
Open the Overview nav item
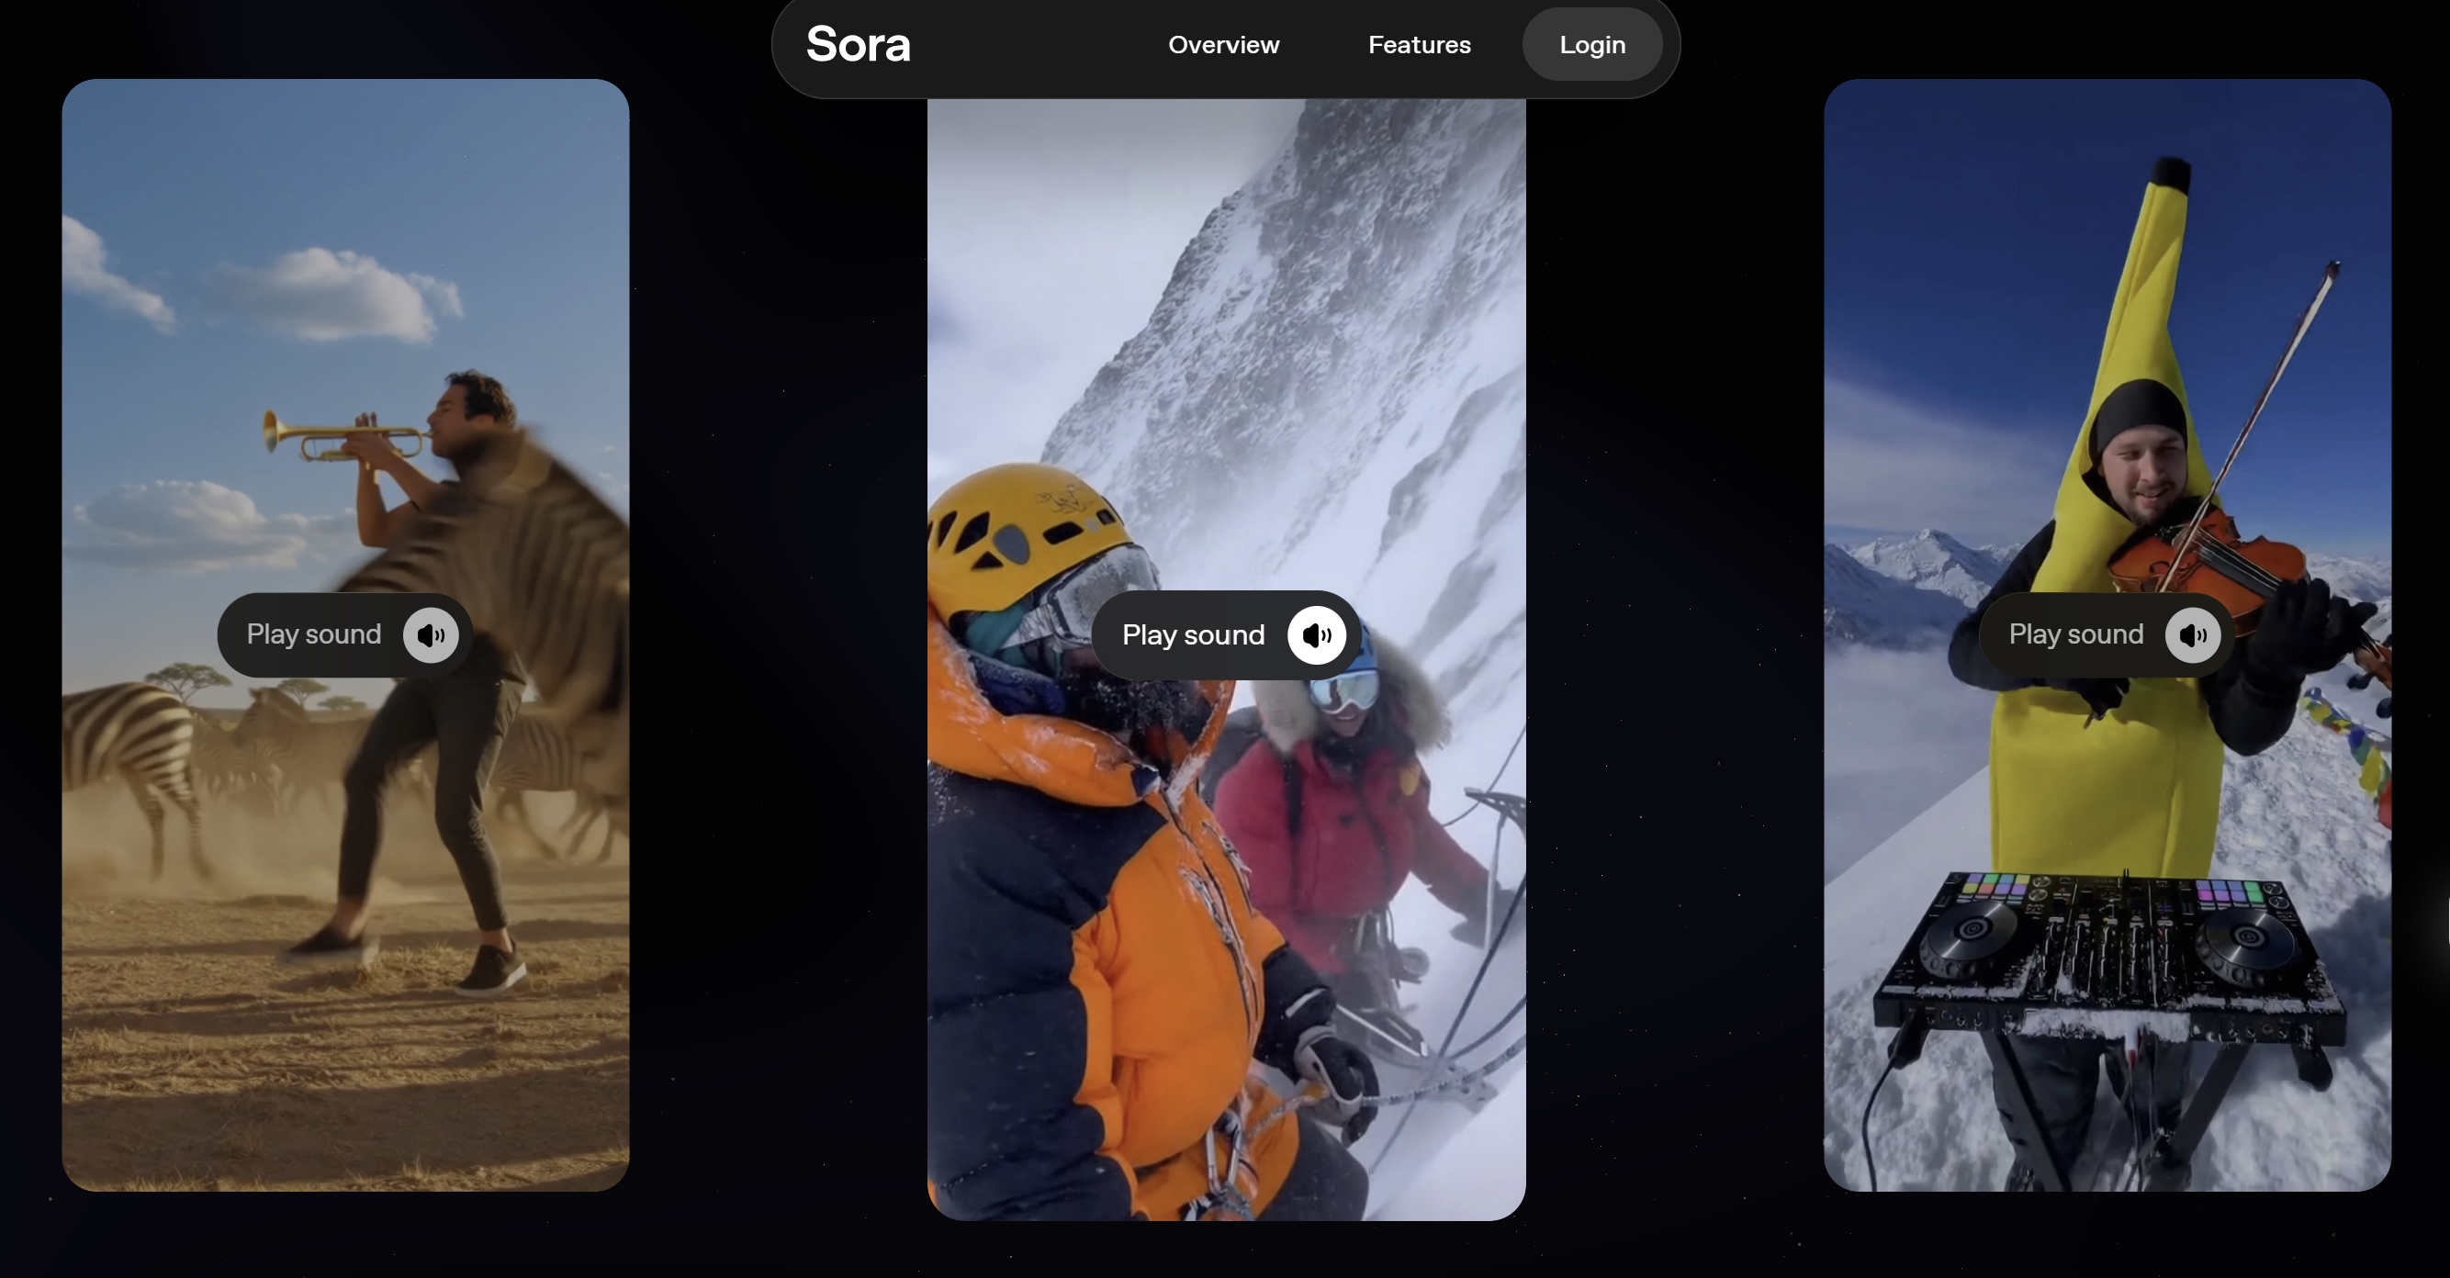pyautogui.click(x=1223, y=45)
